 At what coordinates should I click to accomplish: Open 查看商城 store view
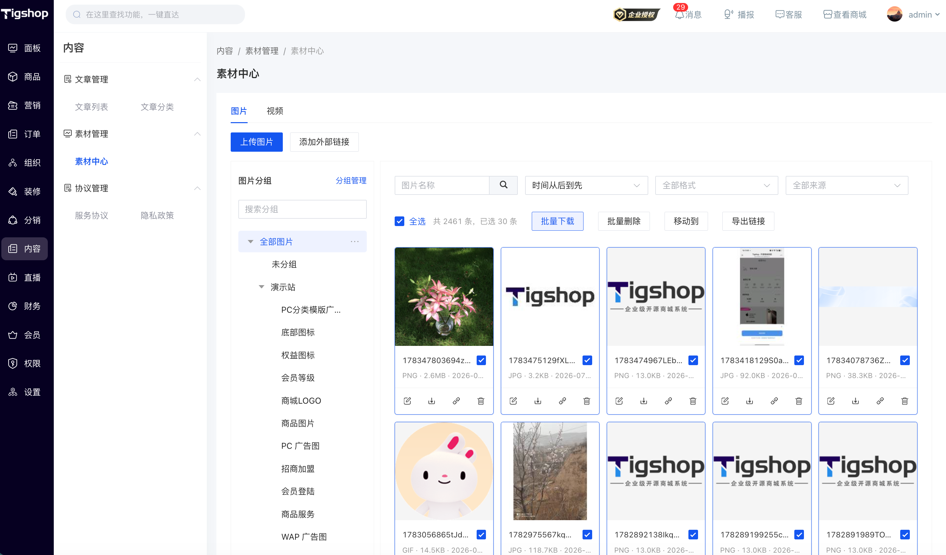click(x=845, y=14)
